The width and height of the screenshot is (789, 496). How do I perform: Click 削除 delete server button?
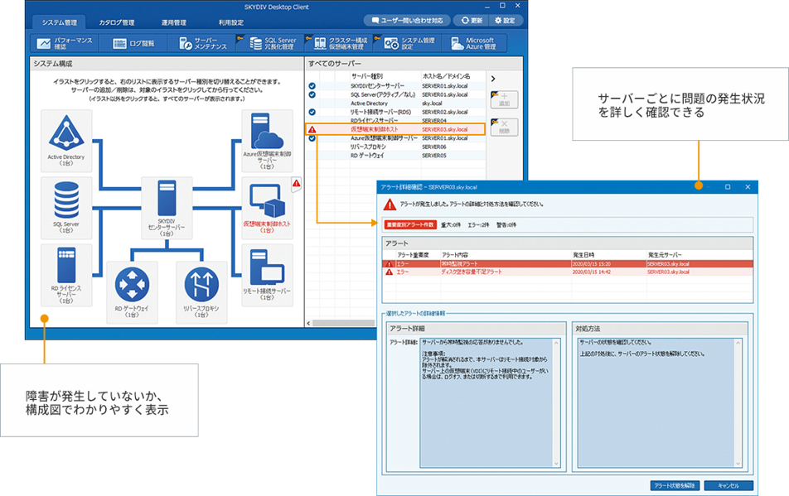pyautogui.click(x=504, y=127)
